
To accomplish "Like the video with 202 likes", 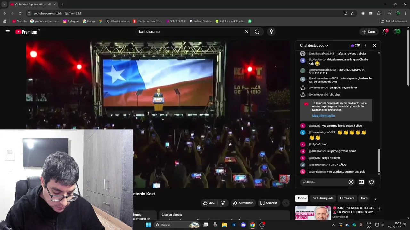I will 209,203.
